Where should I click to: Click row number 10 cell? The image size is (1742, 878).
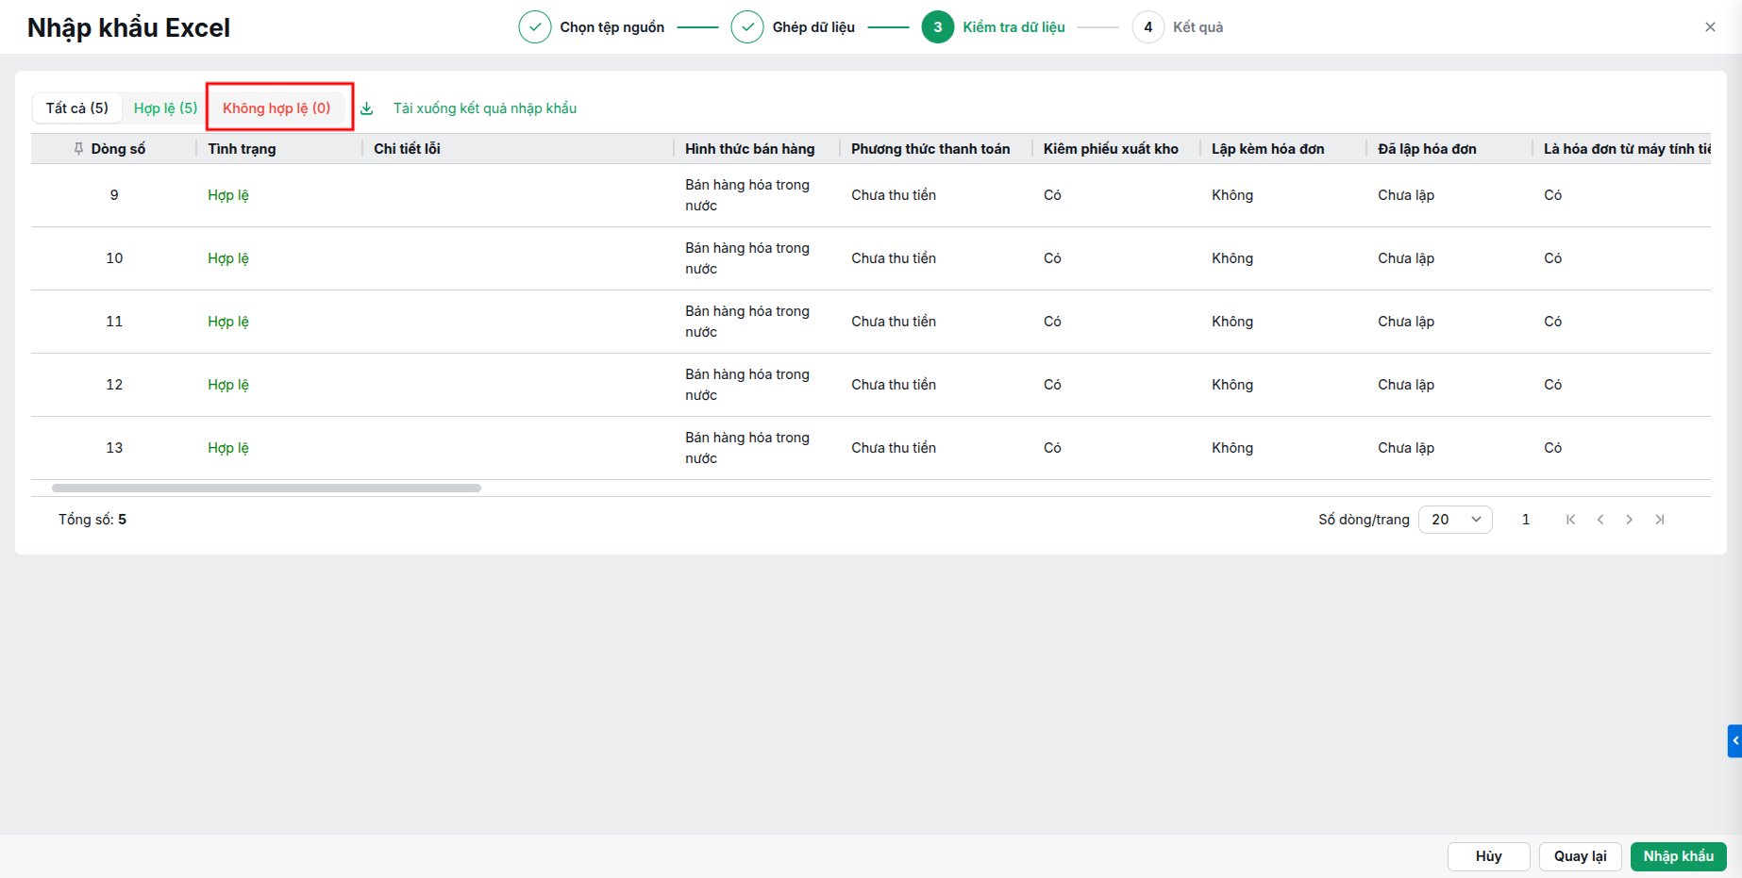pos(114,258)
